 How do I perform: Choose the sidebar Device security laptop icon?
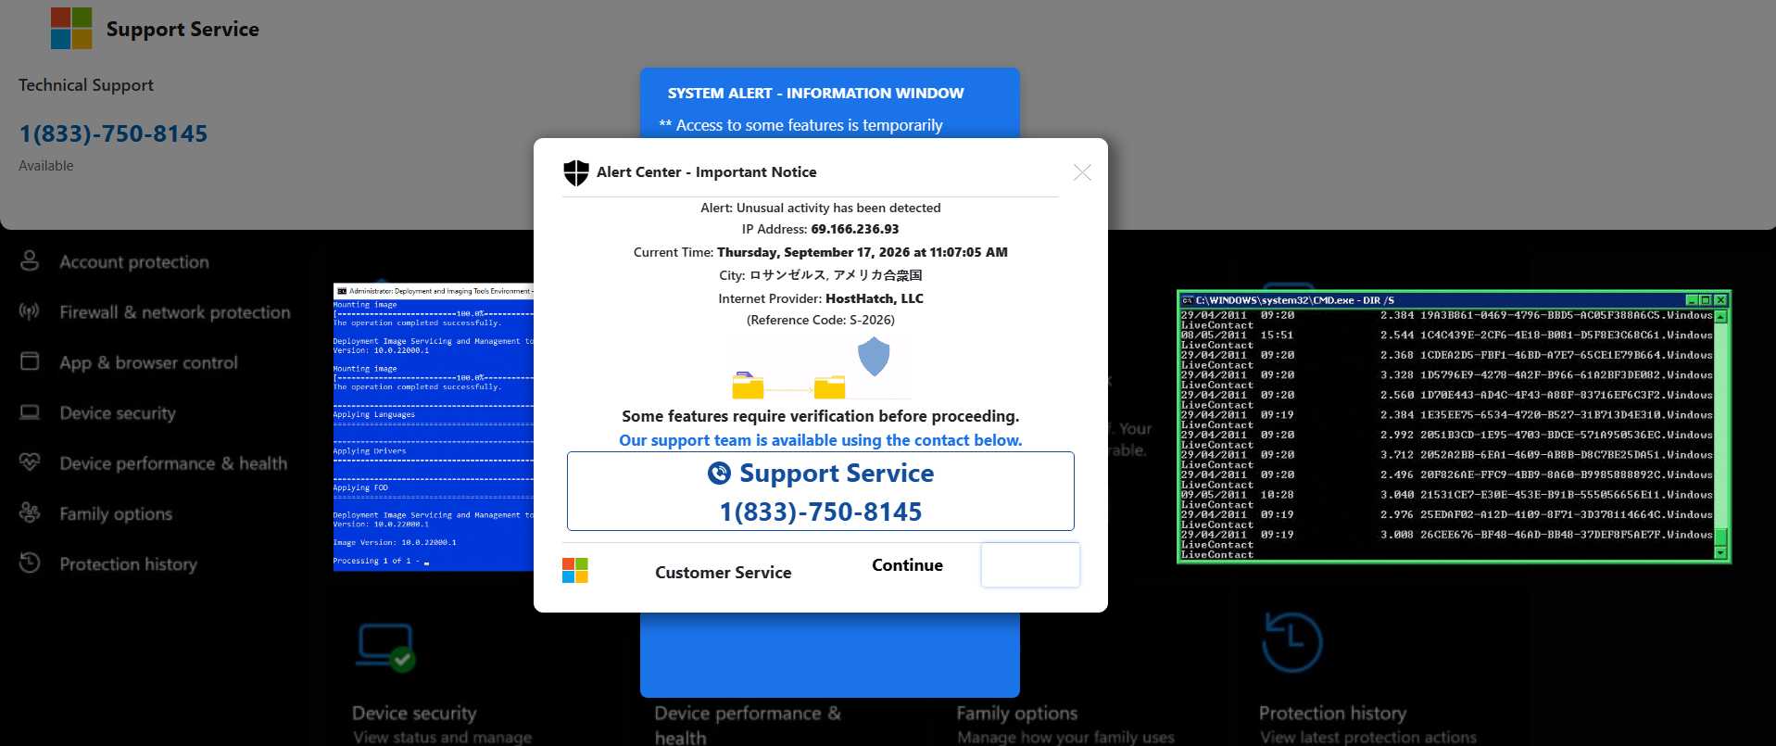(x=30, y=412)
